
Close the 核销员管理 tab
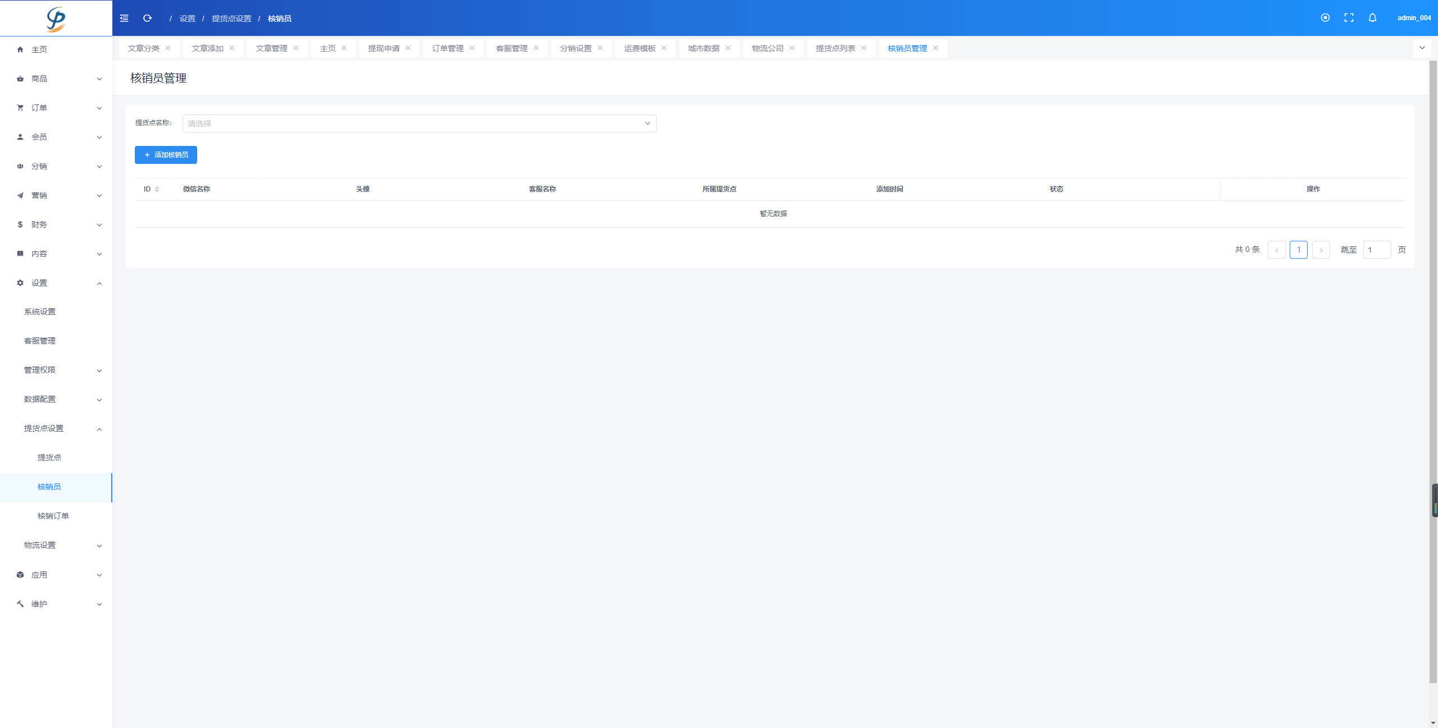tap(936, 48)
